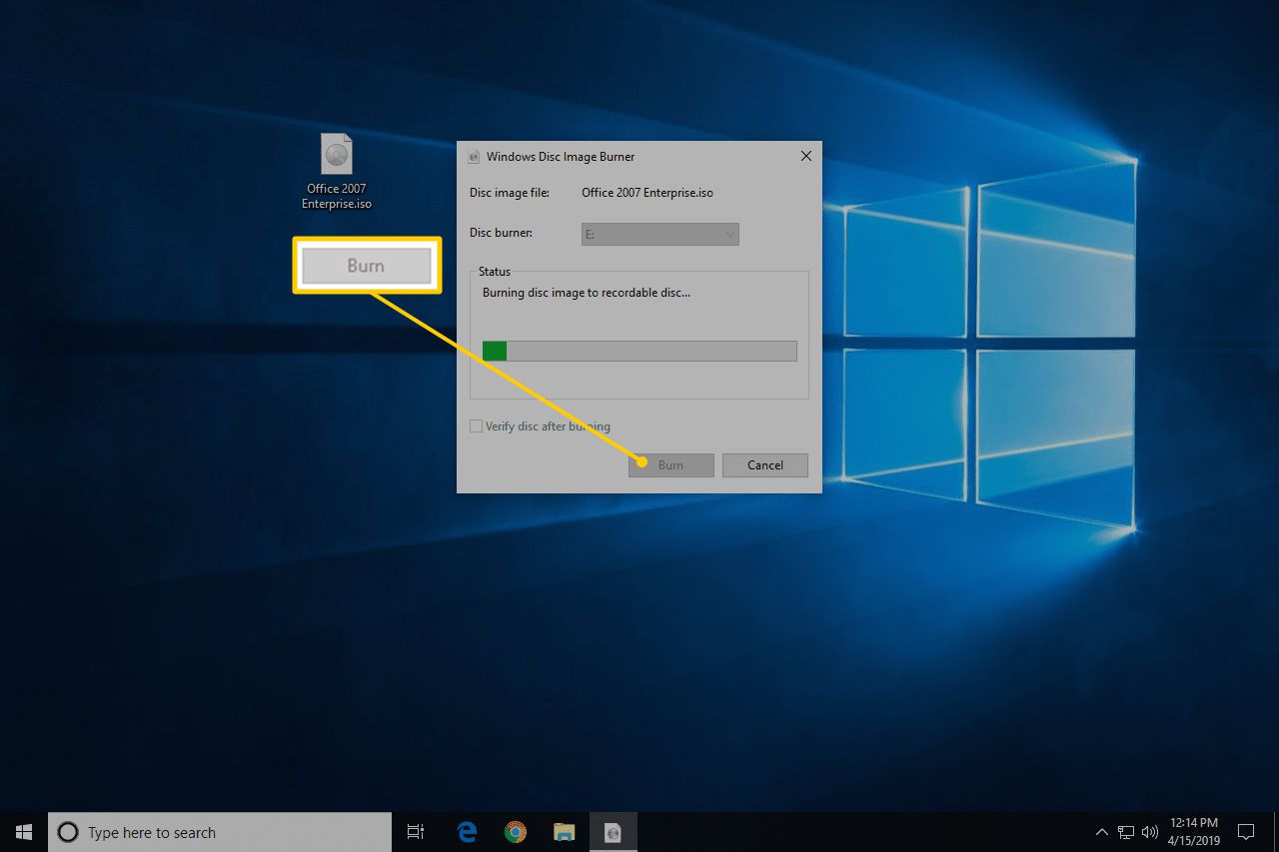Click the burning progress bar
Image resolution: width=1279 pixels, height=852 pixels.
pyautogui.click(x=639, y=351)
